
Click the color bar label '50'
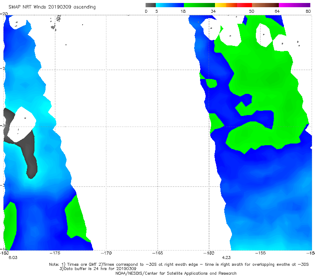(x=252, y=11)
